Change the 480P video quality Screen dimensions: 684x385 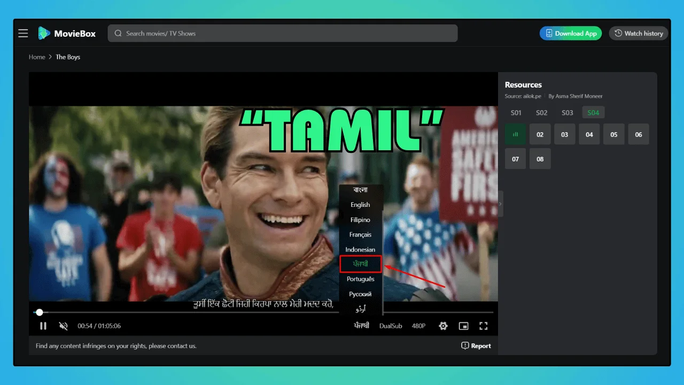418,326
